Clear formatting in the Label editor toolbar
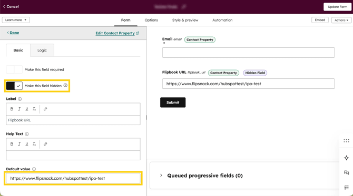Viewport: 353px width, 196px height. pyautogui.click(x=34, y=109)
